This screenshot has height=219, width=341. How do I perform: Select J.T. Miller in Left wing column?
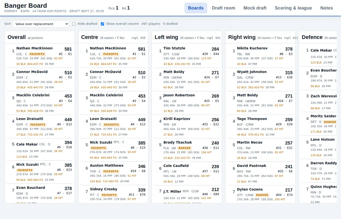187,194
